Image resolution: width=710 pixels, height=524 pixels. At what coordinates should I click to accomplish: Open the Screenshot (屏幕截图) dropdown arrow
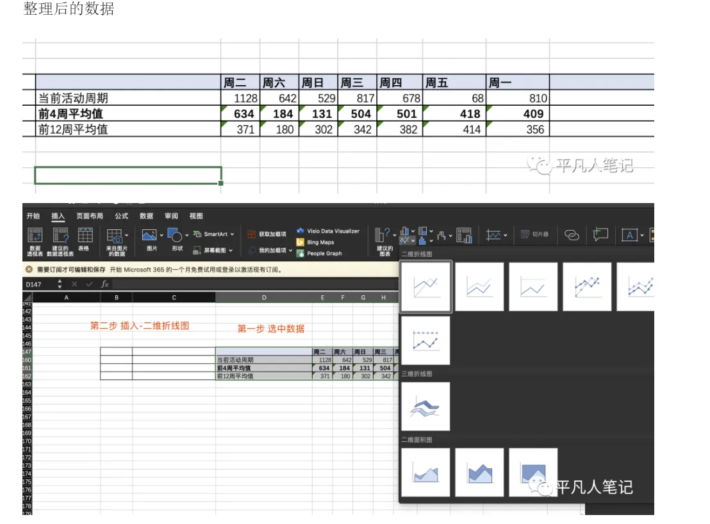point(231,250)
